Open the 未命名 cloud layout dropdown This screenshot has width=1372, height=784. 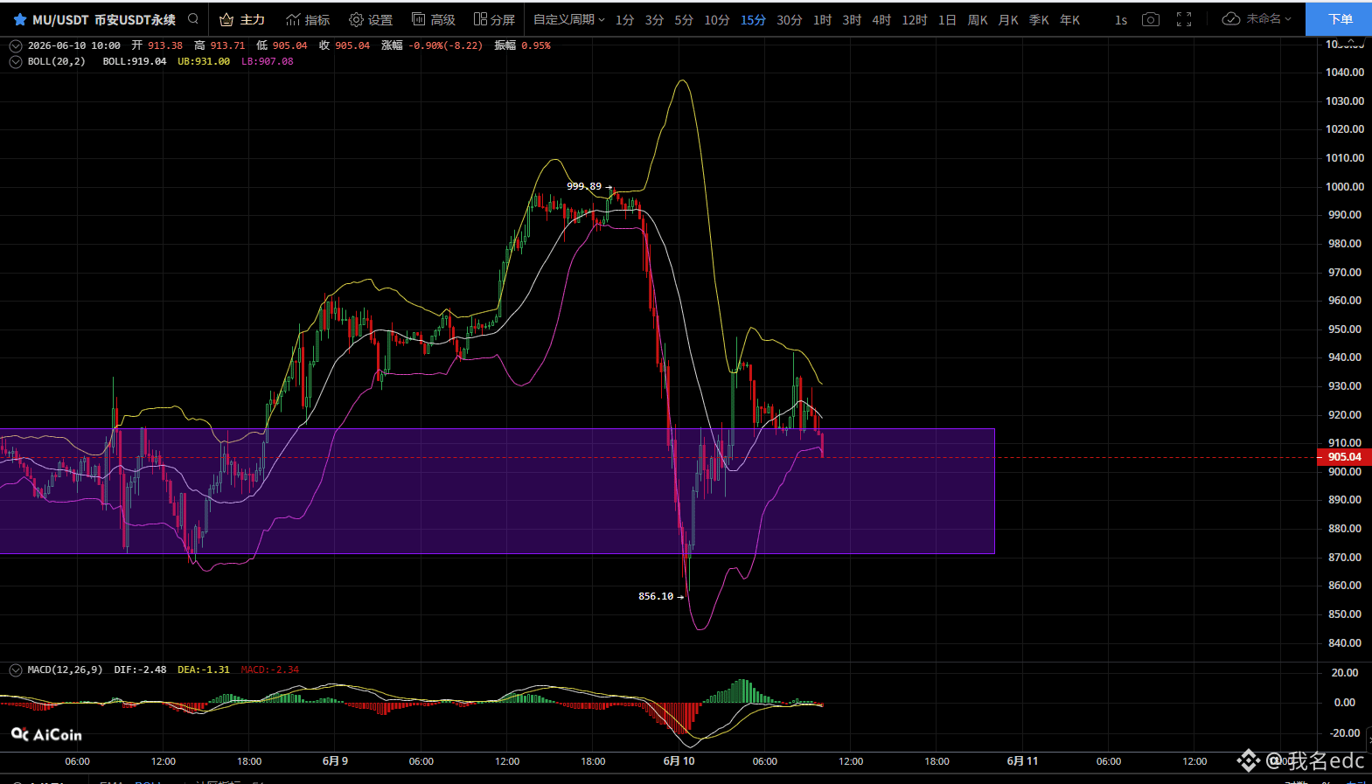[1257, 19]
